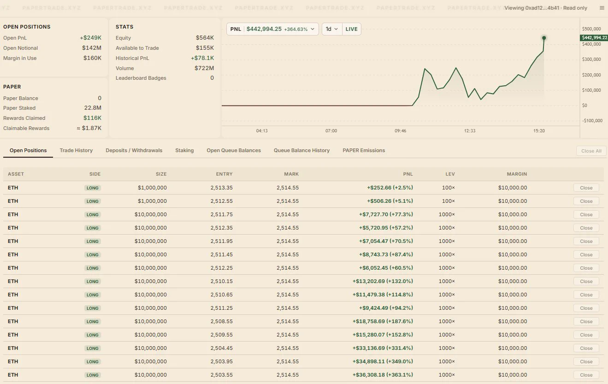Viewport: 608px width, 384px height.
Task: Click the Volume value $722M
Action: [204, 68]
